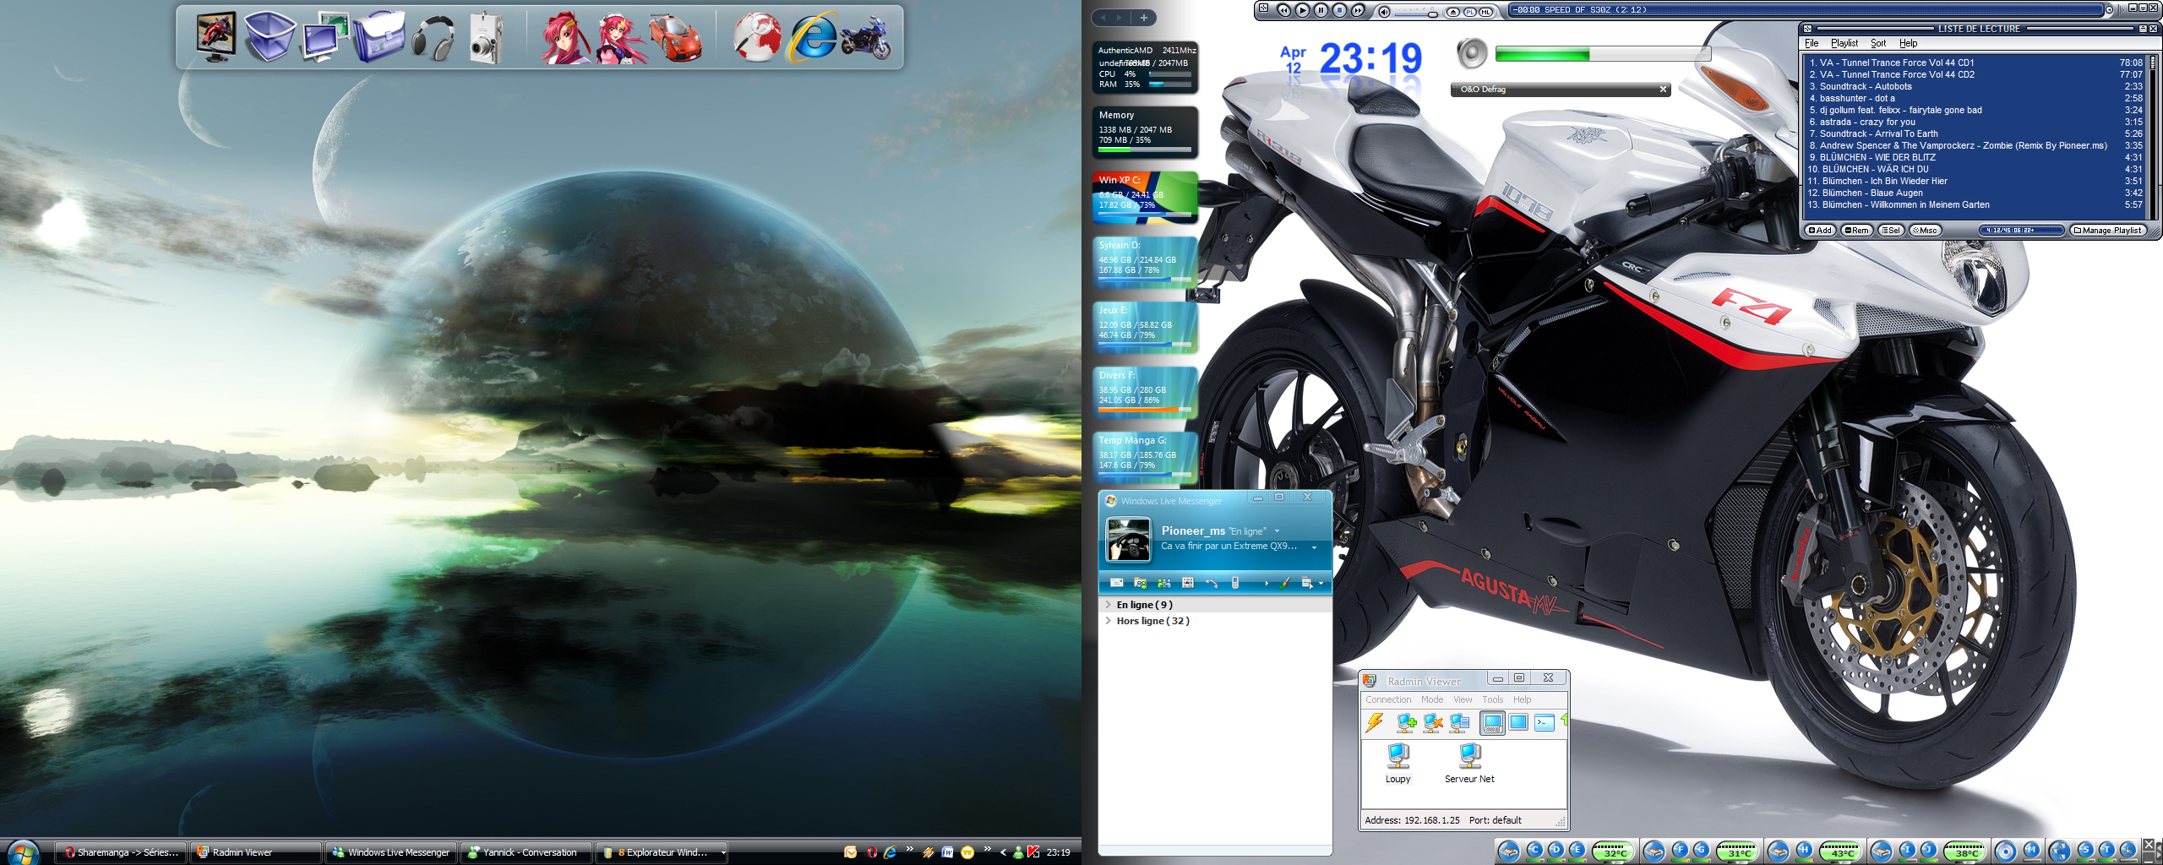Open the Loupy connection in Radmin
The width and height of the screenshot is (2163, 865).
point(1398,763)
